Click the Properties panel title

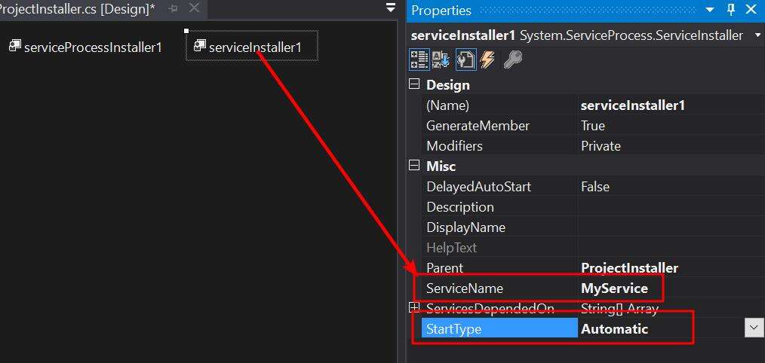tap(441, 11)
